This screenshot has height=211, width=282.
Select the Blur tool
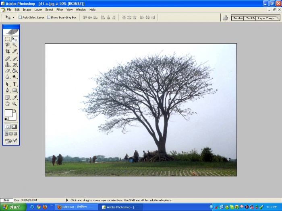[7, 77]
